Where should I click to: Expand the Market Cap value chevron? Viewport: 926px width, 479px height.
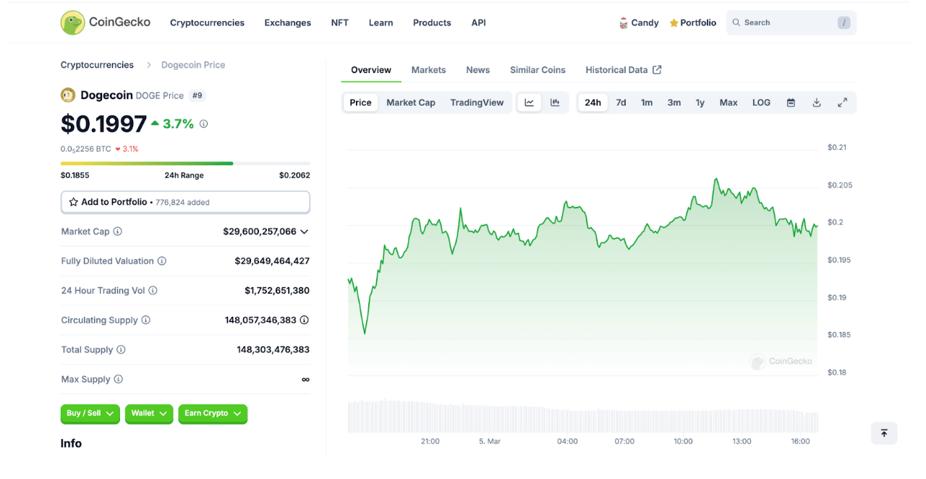click(x=305, y=232)
